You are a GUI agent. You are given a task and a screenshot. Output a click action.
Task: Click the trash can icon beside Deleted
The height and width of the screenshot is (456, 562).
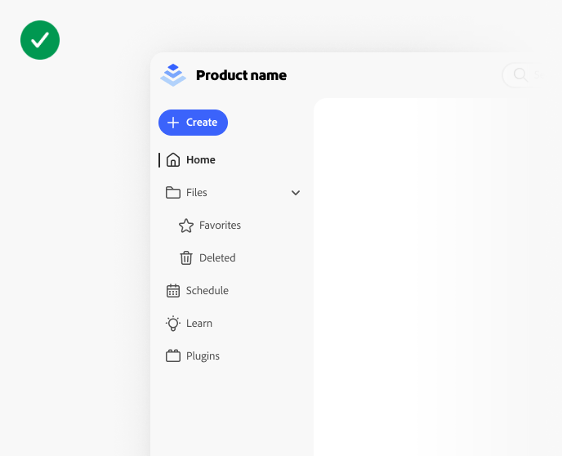[186, 257]
